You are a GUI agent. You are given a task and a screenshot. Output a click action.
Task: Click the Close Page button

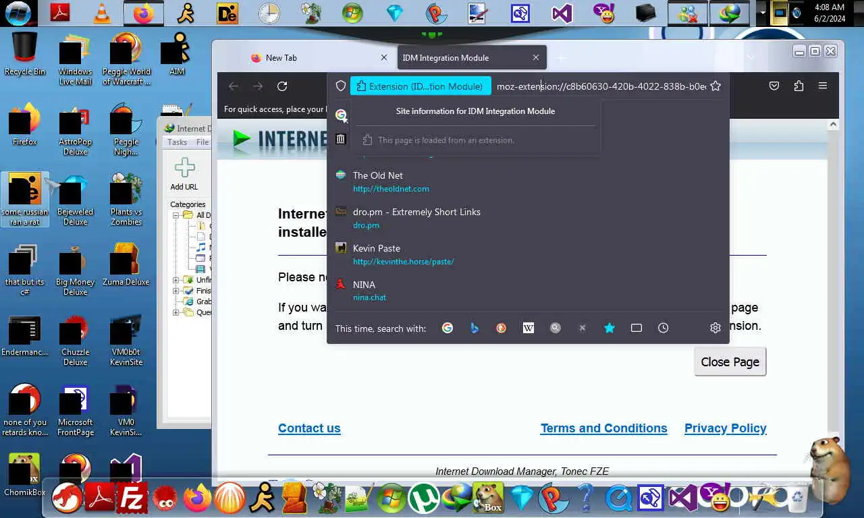click(730, 362)
